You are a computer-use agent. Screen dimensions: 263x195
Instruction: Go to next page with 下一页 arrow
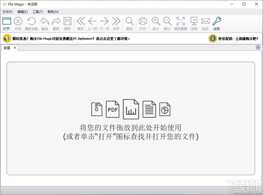coord(104,21)
